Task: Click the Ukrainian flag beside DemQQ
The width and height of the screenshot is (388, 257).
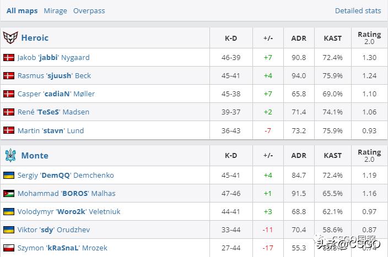Action: point(9,175)
